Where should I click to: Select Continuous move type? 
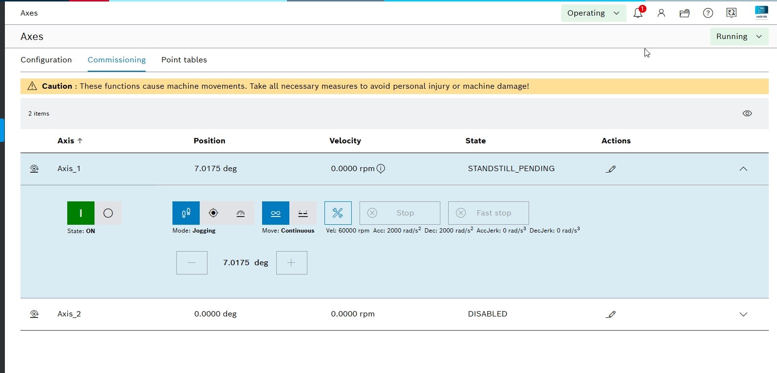pyautogui.click(x=276, y=213)
